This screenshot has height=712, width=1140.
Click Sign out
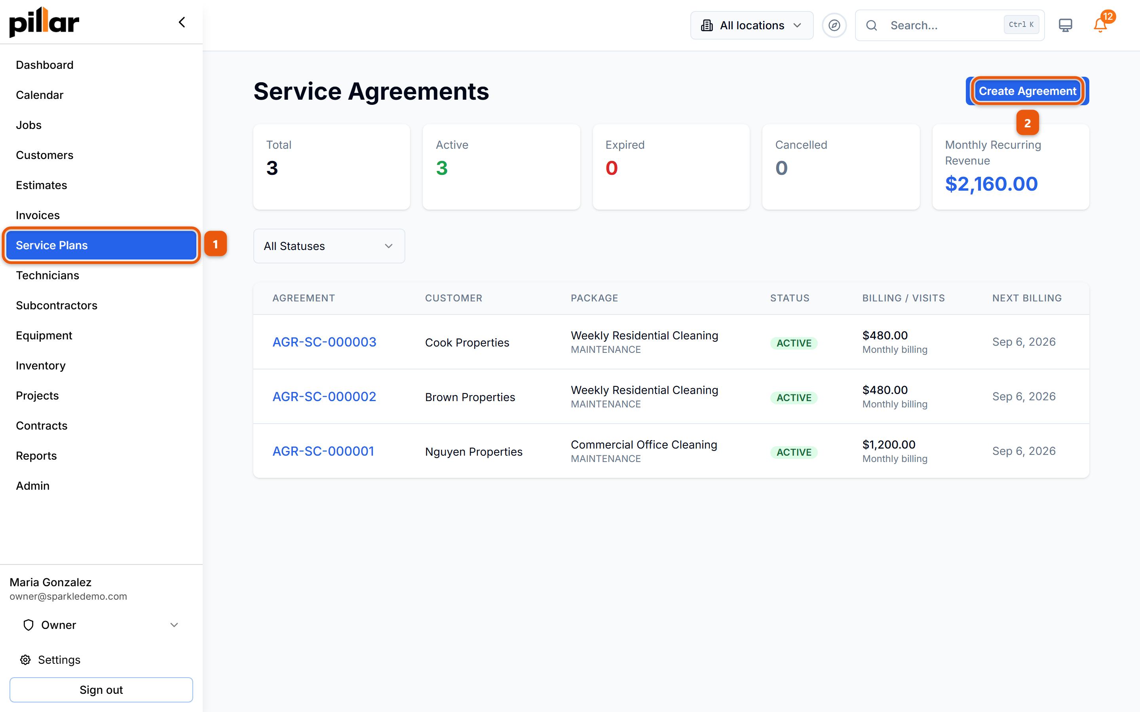coord(101,690)
